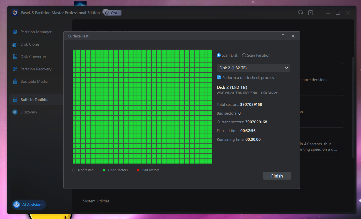Click the Pro edition badge
The width and height of the screenshot is (361, 219).
(x=112, y=13)
